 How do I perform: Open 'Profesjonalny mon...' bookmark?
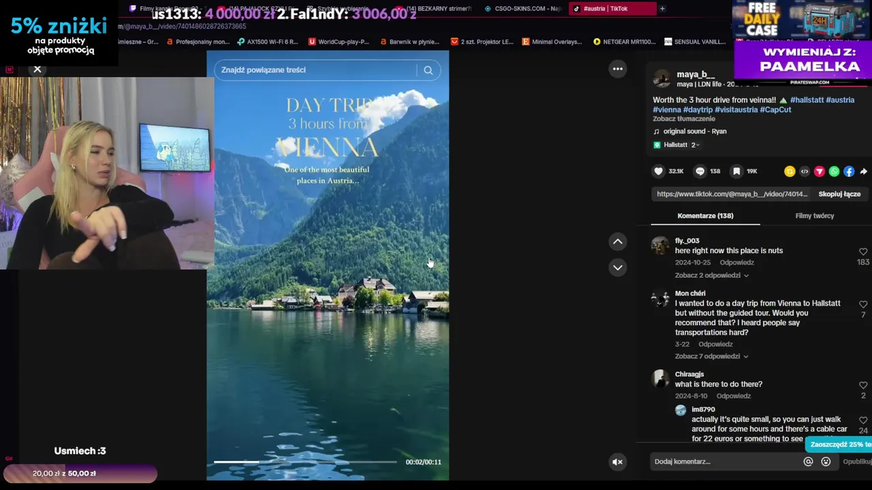click(x=198, y=42)
